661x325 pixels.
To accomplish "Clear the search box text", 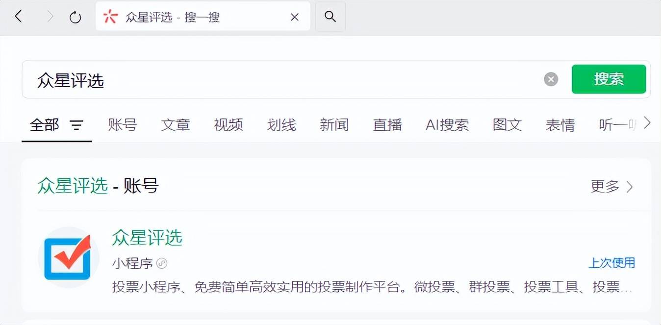I will coord(551,79).
